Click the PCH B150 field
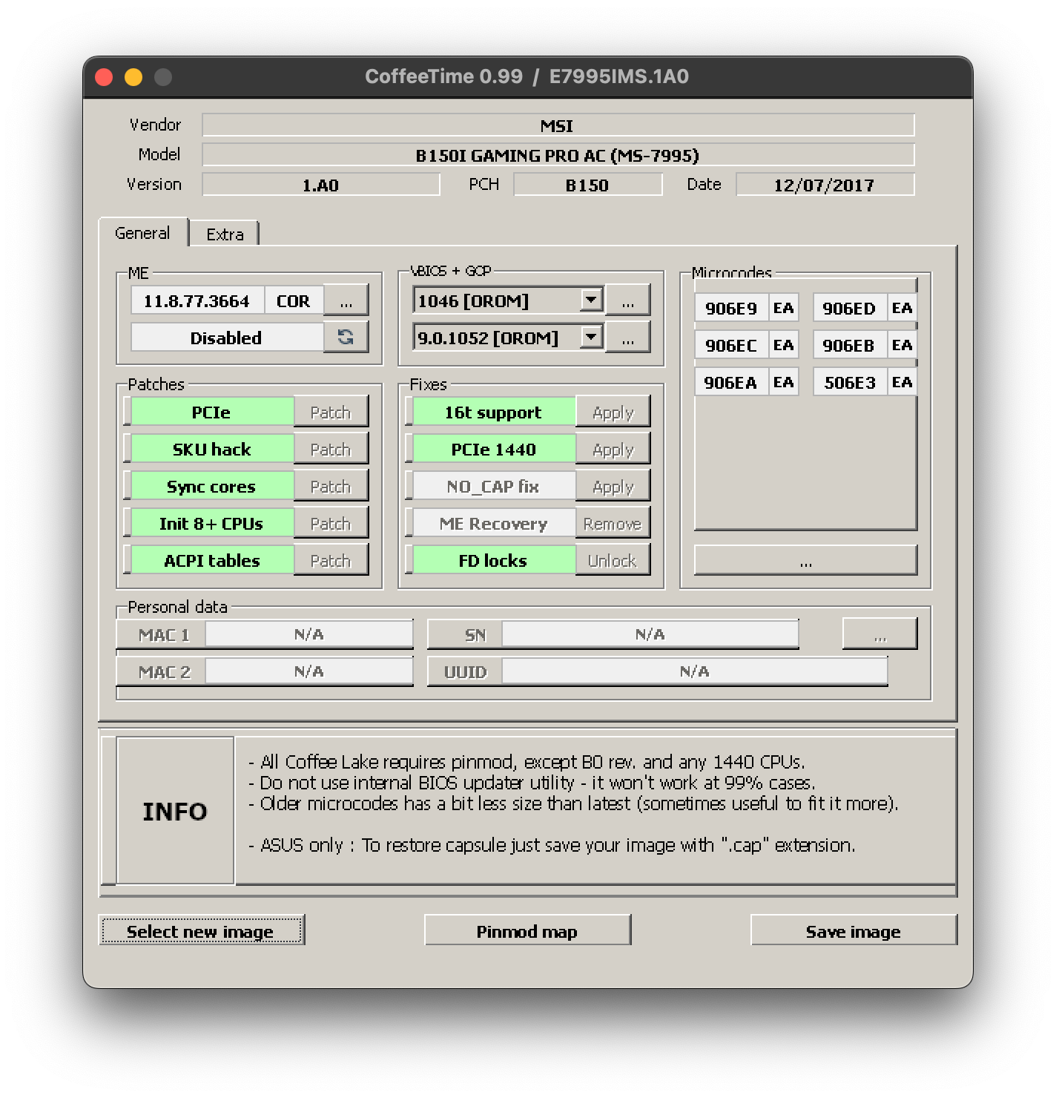Viewport: 1056px width, 1098px height. click(x=587, y=185)
